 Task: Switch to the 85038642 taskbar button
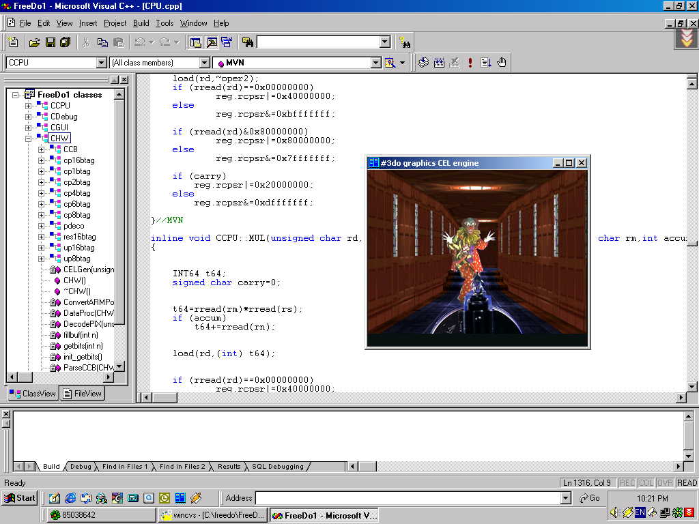(101, 515)
